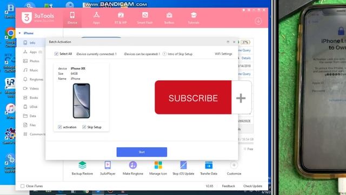Open the iDevice tab in 3uTools
The width and height of the screenshot is (346, 195).
[72, 18]
